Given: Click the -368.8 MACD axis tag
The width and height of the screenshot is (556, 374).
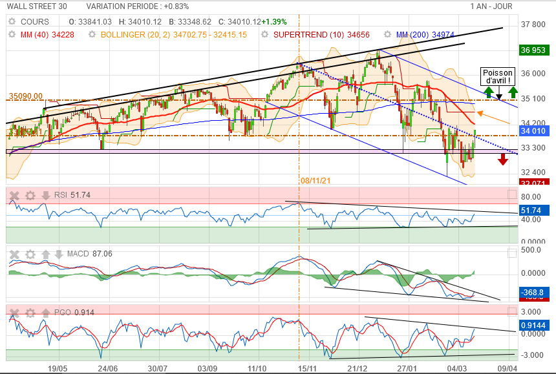Looking at the screenshot, I should [533, 292].
